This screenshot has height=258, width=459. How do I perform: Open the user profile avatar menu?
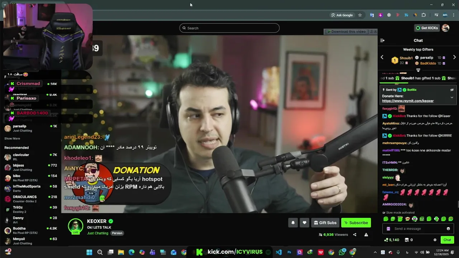pyautogui.click(x=445, y=28)
